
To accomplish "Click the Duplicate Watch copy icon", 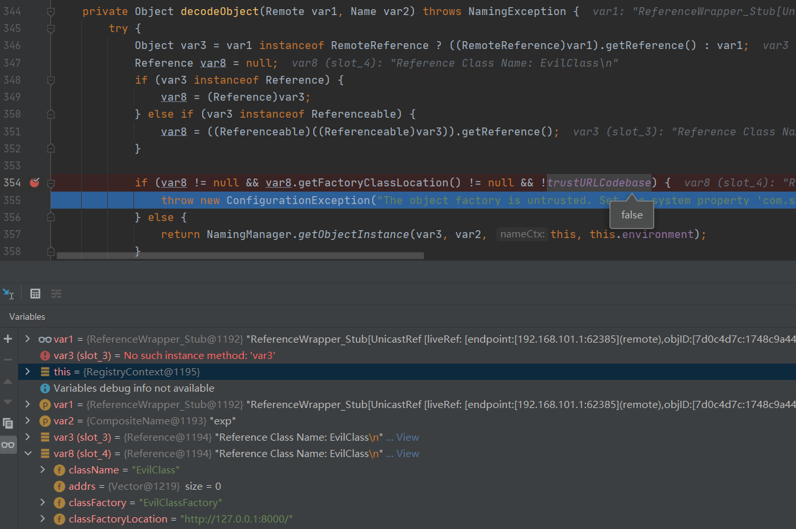I will (x=8, y=423).
